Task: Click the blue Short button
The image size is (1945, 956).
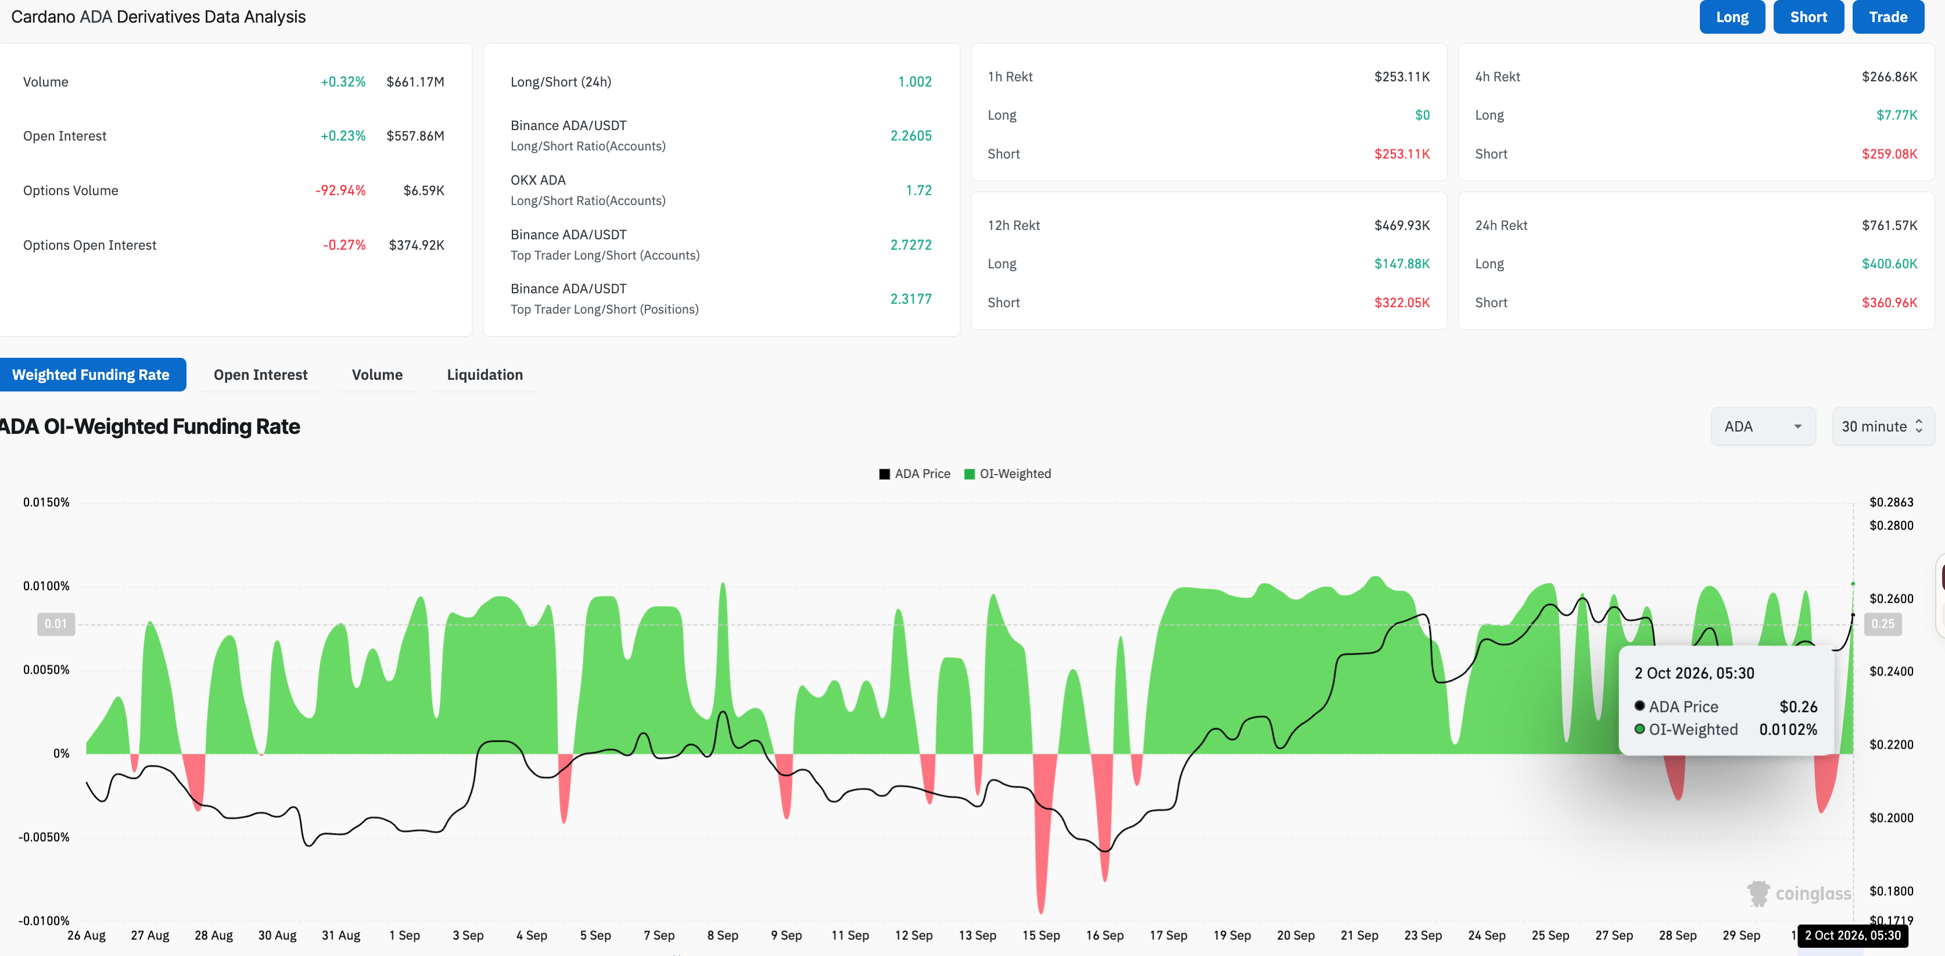Action: pyautogui.click(x=1808, y=17)
